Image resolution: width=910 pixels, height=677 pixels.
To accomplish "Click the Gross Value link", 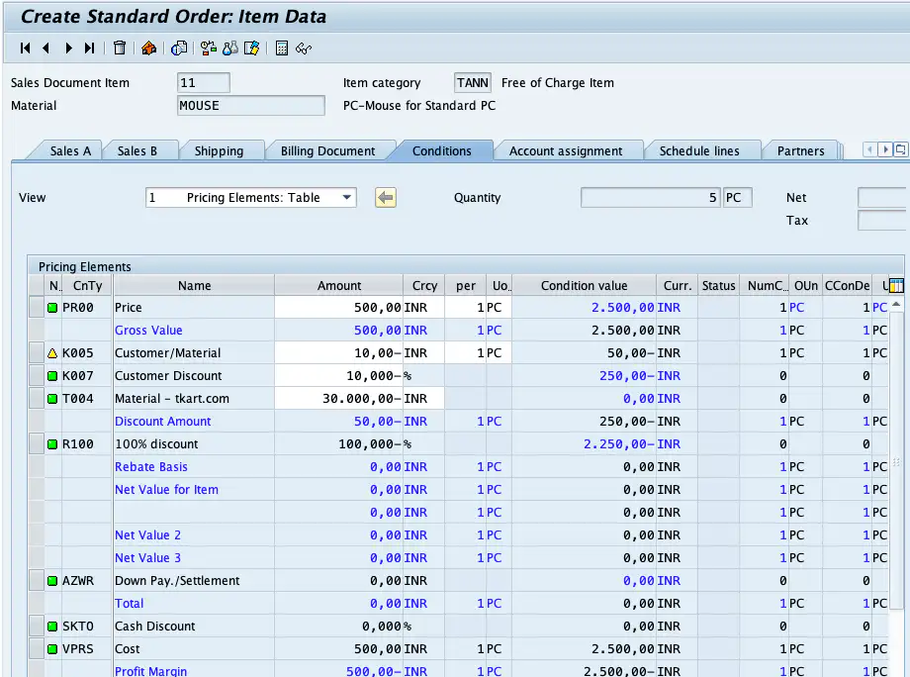I will [148, 330].
